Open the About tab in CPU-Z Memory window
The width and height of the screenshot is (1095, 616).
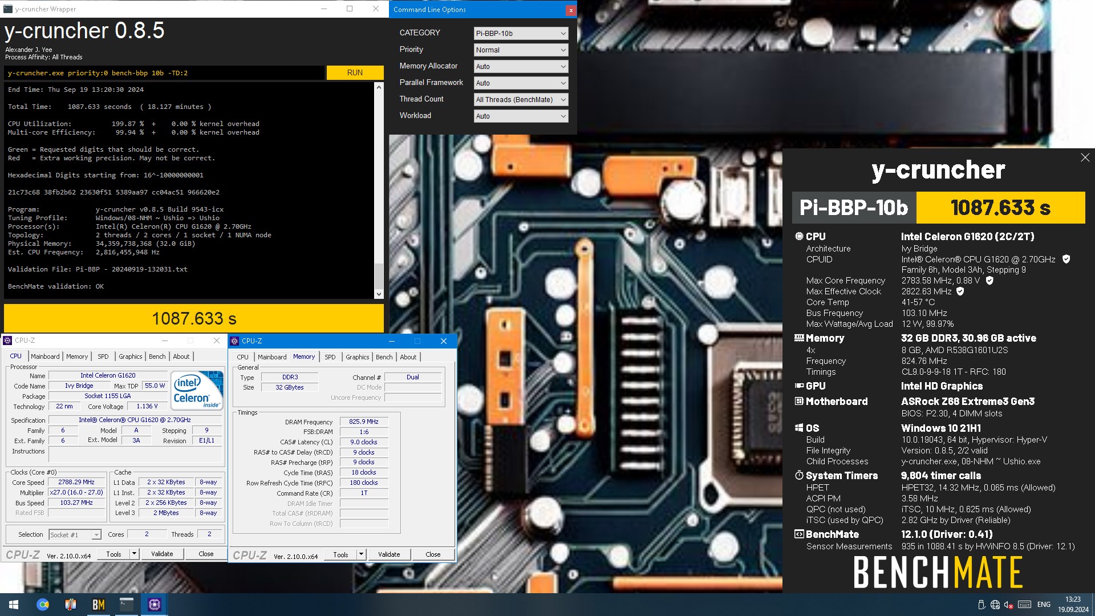408,357
